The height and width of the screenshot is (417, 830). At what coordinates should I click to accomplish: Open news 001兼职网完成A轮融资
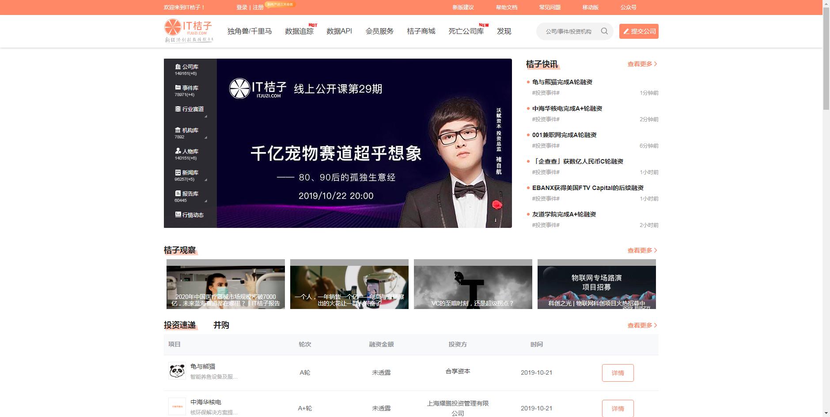coord(565,135)
